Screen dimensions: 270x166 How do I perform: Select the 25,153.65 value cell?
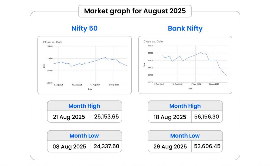[x=106, y=117]
